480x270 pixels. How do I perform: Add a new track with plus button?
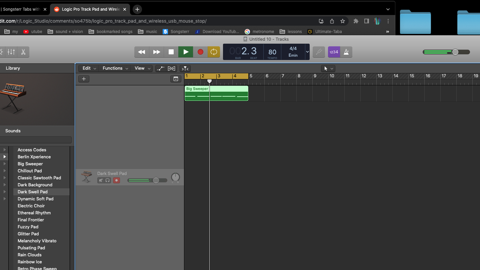pyautogui.click(x=84, y=79)
